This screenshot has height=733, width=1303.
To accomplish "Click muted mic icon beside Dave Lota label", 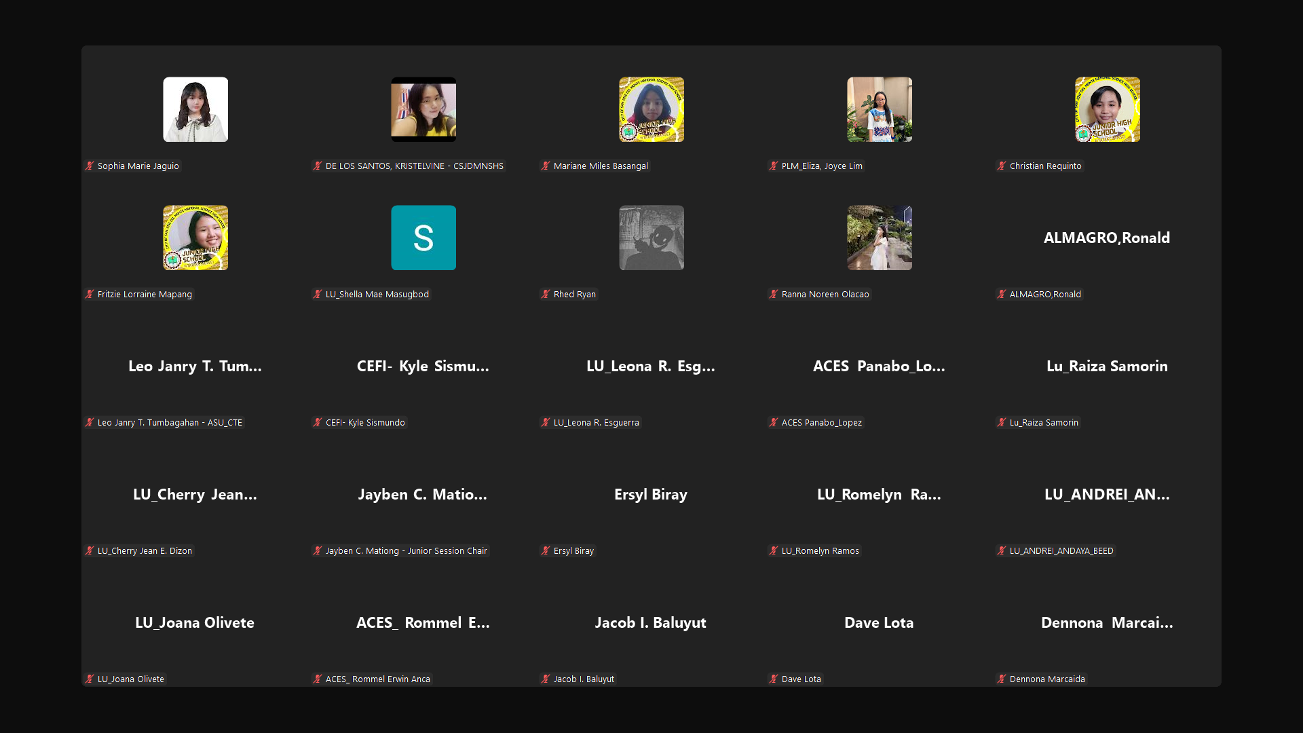I will coord(774,679).
